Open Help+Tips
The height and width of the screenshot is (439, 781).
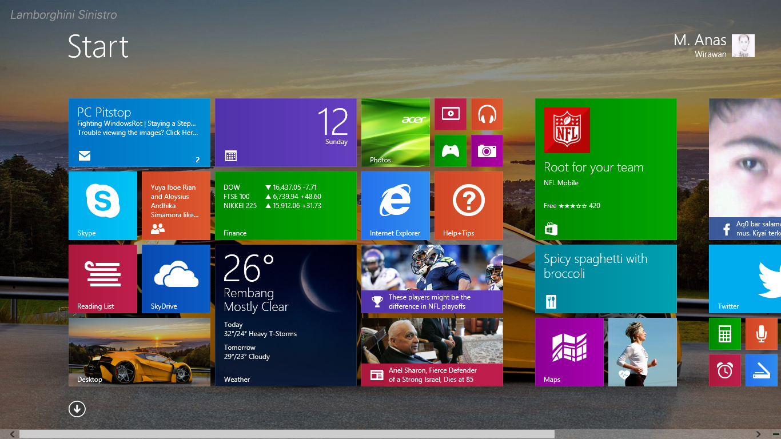click(x=468, y=206)
